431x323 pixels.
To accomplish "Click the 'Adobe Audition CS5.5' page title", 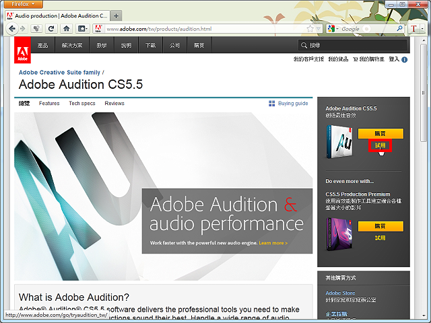I will (x=81, y=84).
